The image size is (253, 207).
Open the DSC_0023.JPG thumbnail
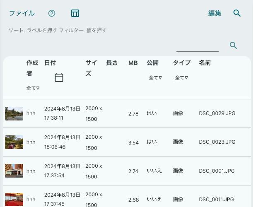click(x=14, y=142)
